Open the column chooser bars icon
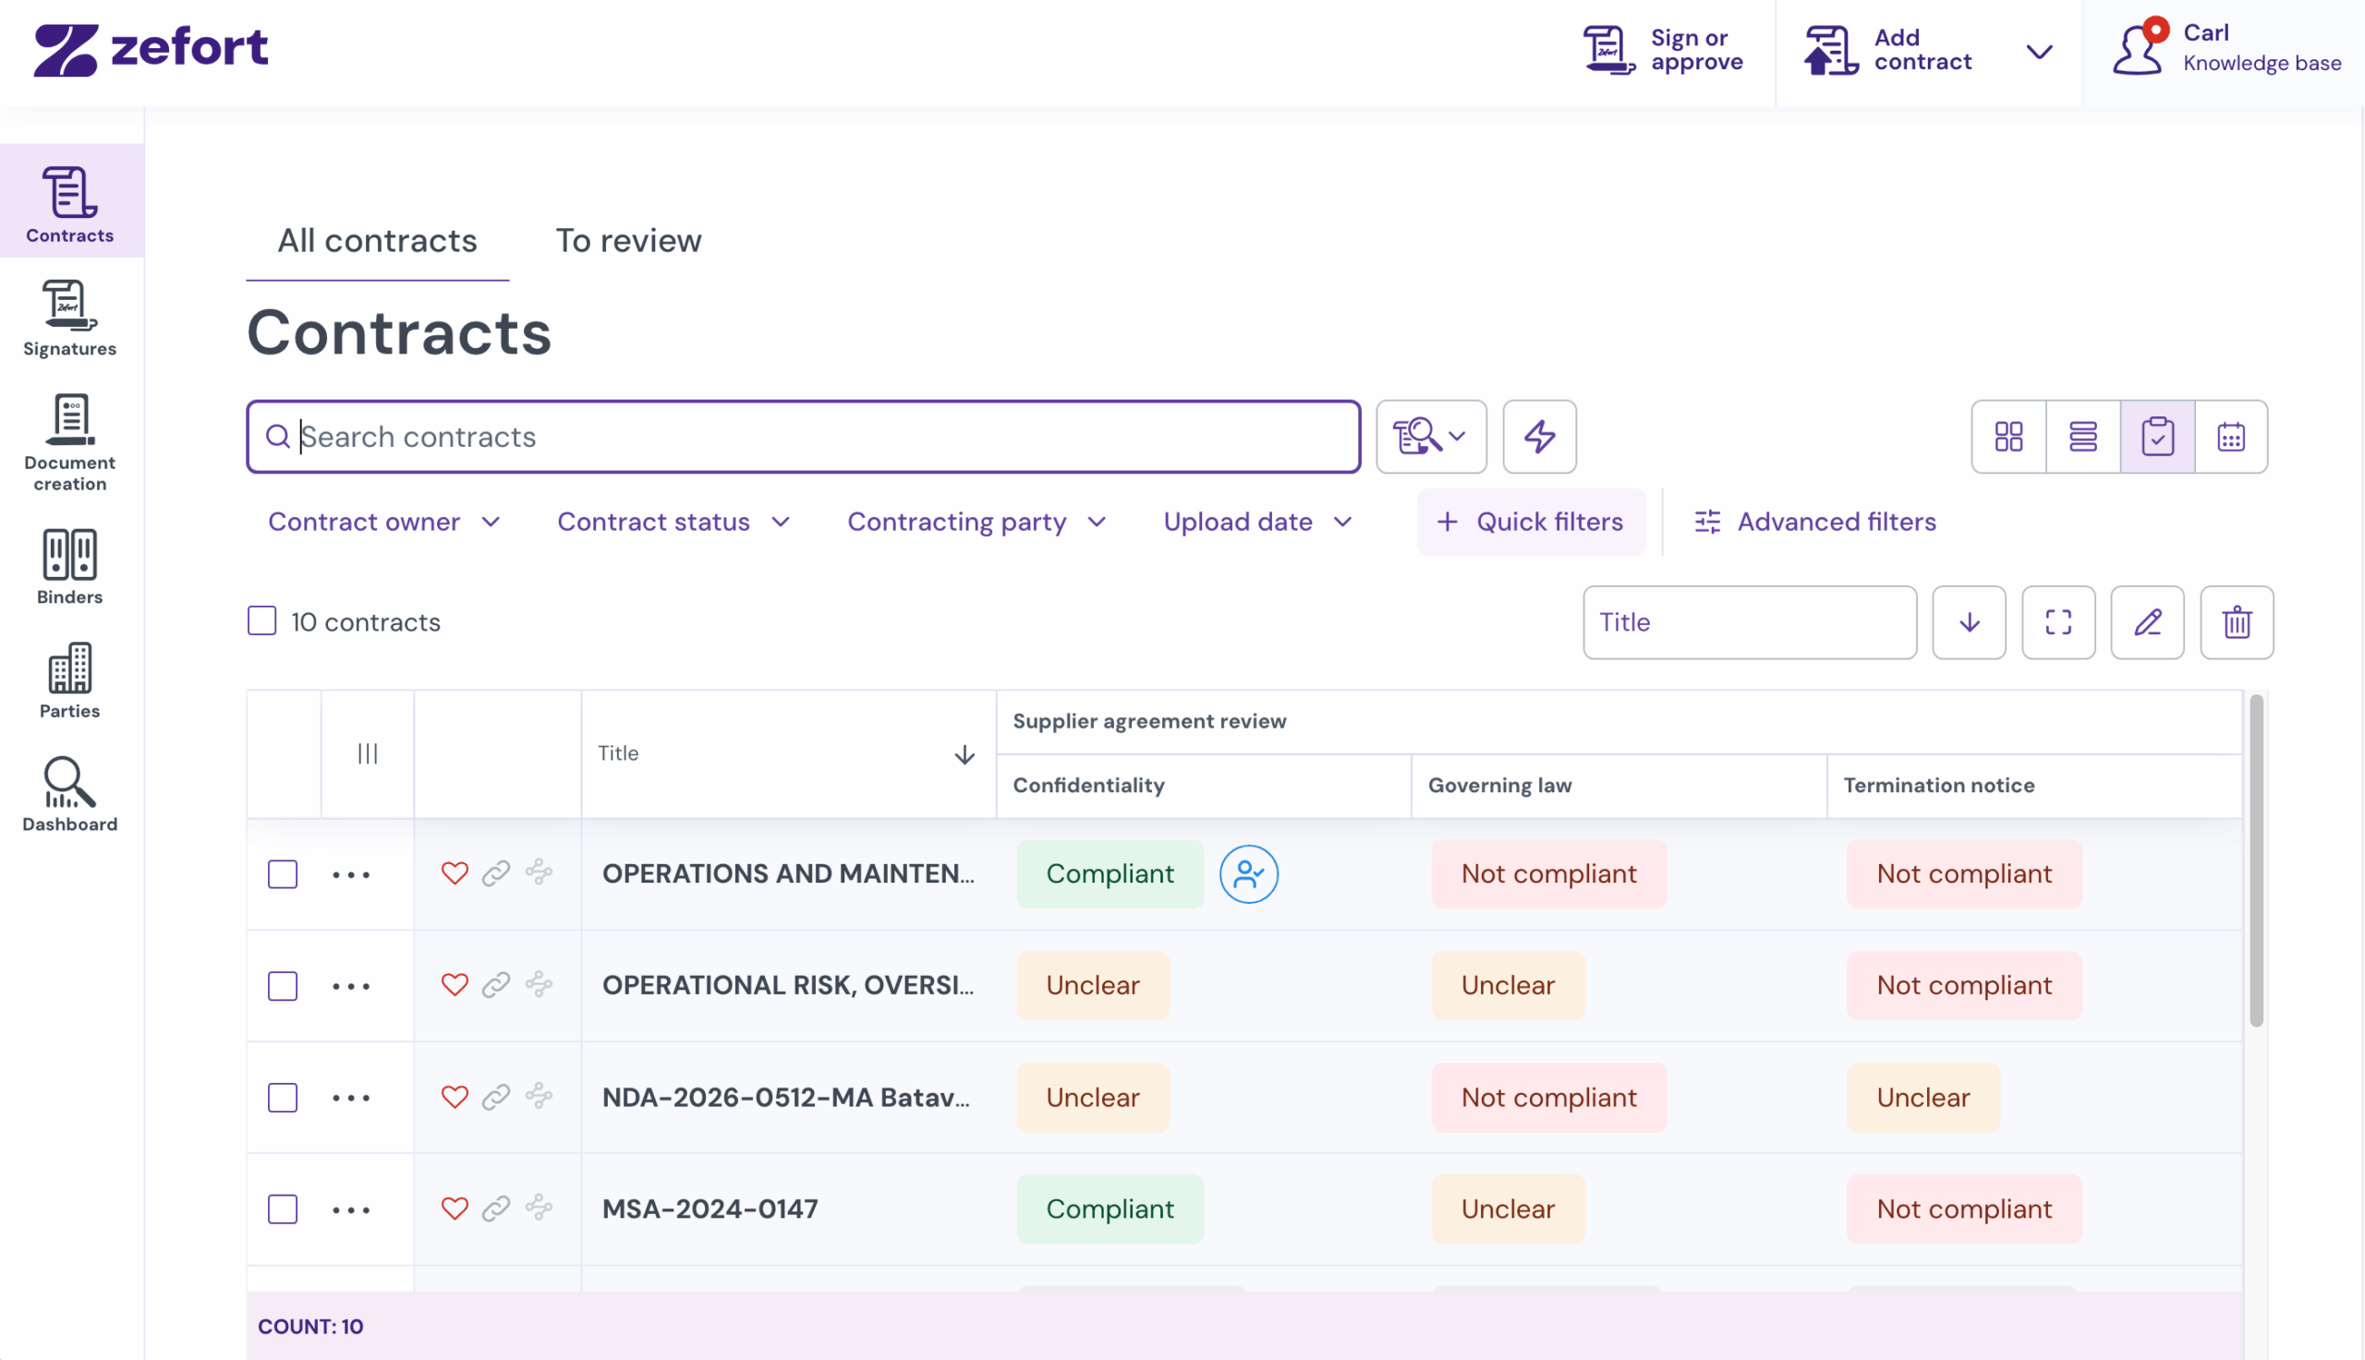Screen dimensions: 2365x1360 click(x=369, y=753)
